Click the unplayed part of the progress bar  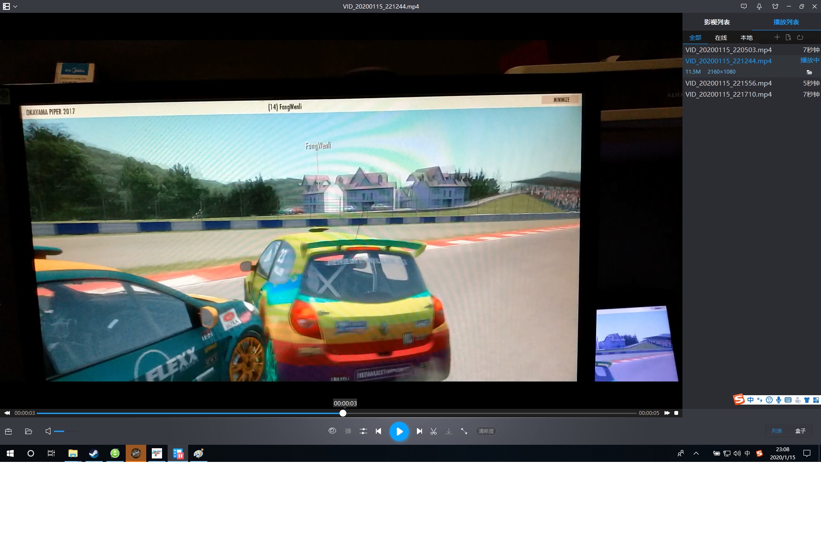click(x=491, y=413)
